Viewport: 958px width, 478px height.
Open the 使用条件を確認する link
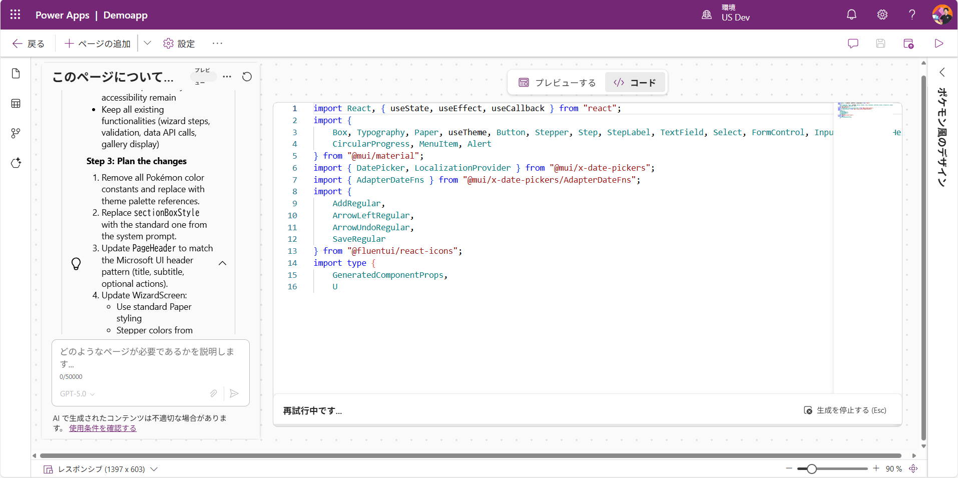point(103,428)
